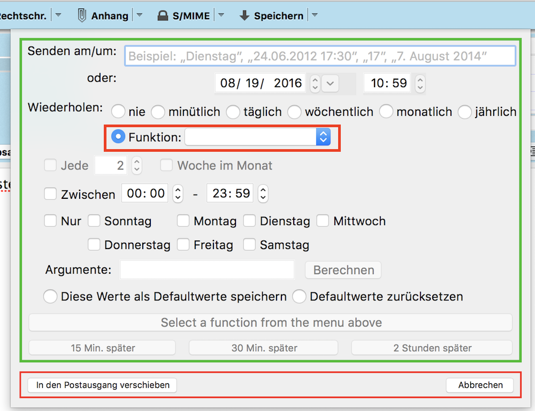Image resolution: width=535 pixels, height=411 pixels.
Task: Select the "nie" repeat option
Action: pyautogui.click(x=119, y=112)
